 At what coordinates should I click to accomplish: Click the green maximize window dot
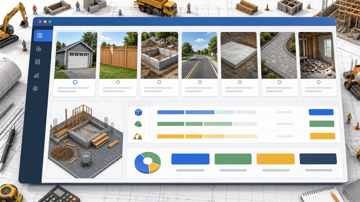coord(50,22)
